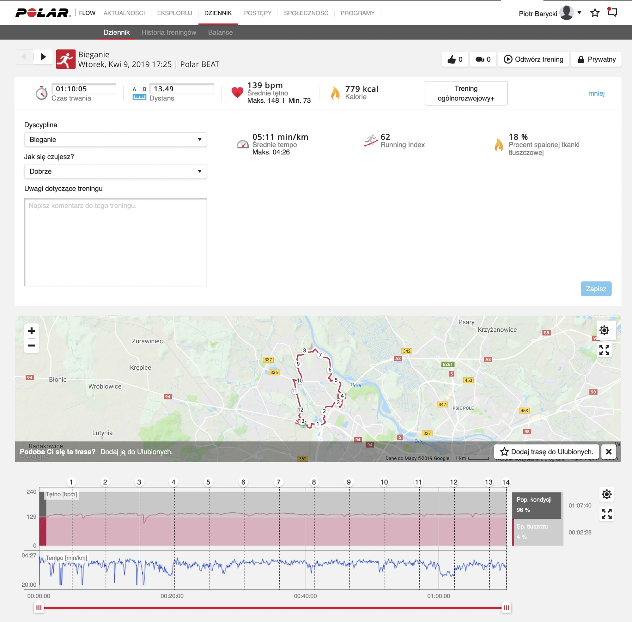Toggle the Pop. kondycji heart rate zone
Screen dimensions: 632x622
(x=537, y=505)
